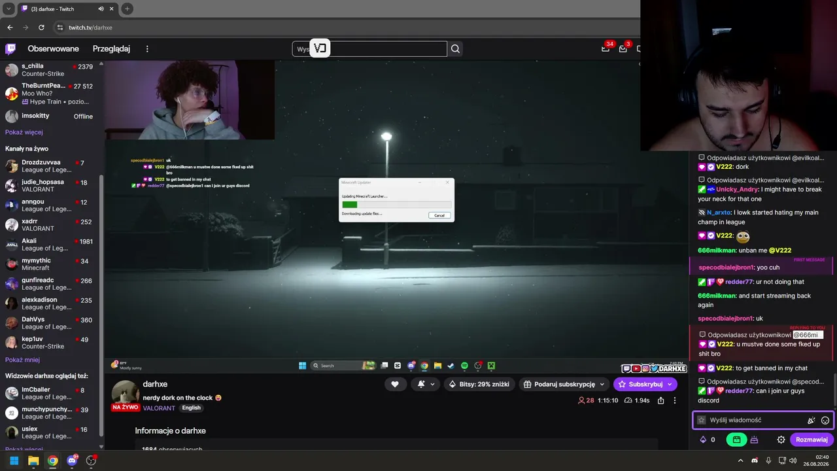Open the Przeglądaj tab
Screen dimensions: 837x471
coord(111,49)
